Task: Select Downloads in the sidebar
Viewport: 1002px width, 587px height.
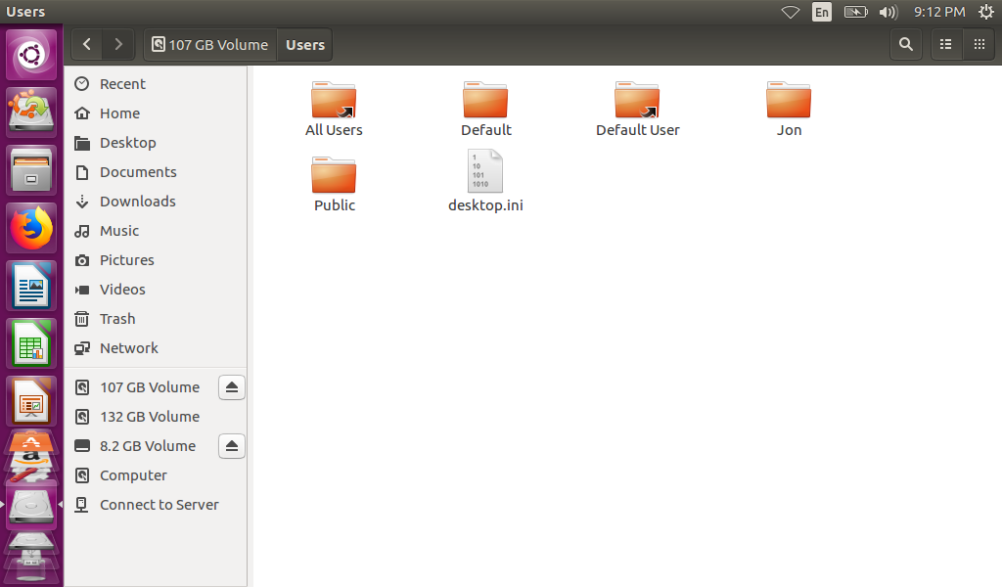Action: [137, 202]
